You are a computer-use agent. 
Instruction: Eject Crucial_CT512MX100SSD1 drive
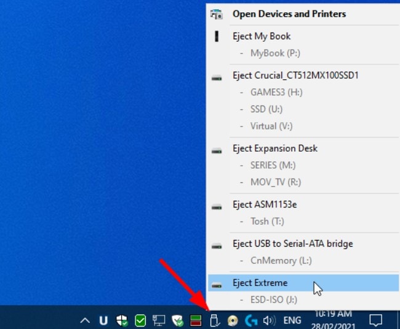[303, 75]
